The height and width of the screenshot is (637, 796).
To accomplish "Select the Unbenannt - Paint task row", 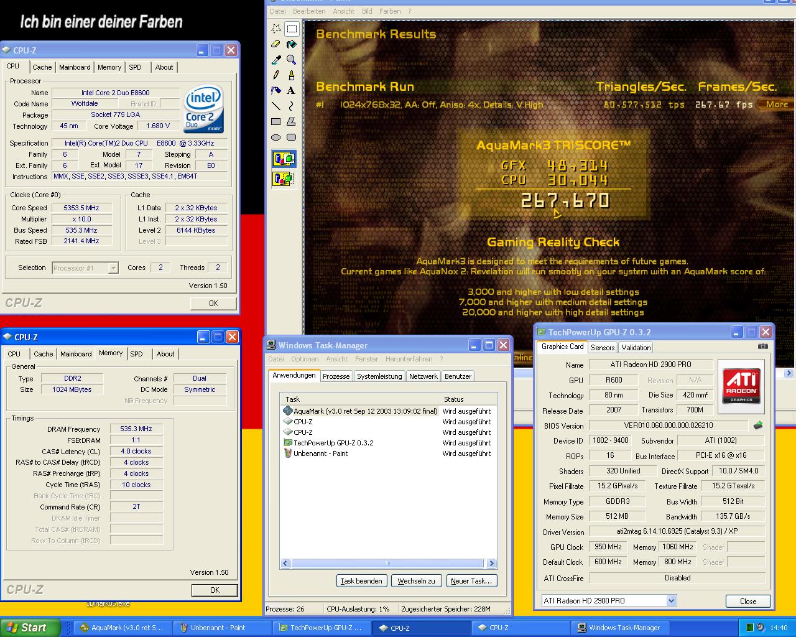I will point(389,453).
